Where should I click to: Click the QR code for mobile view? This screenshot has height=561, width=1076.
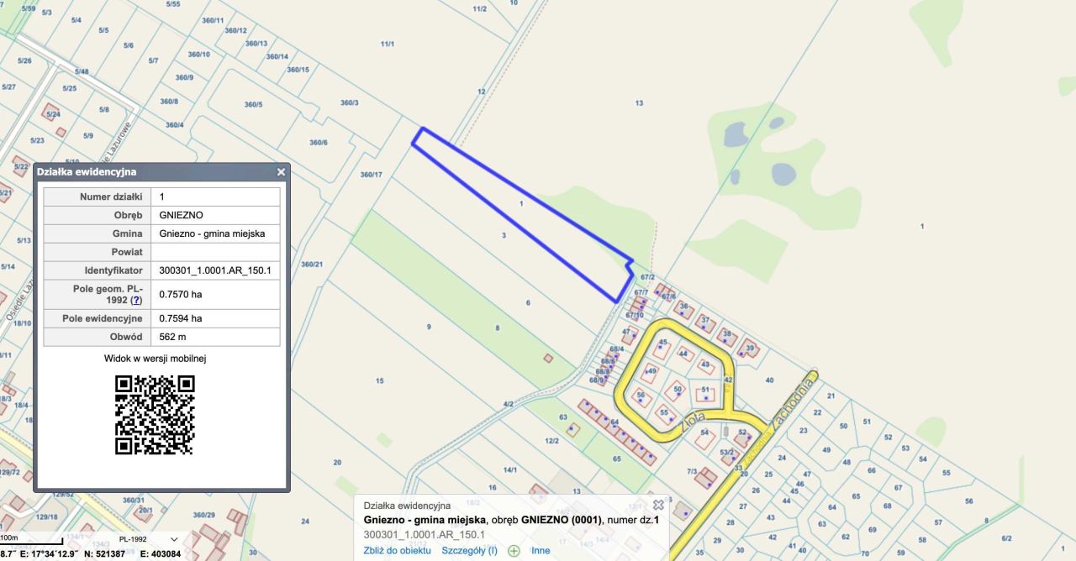click(155, 415)
